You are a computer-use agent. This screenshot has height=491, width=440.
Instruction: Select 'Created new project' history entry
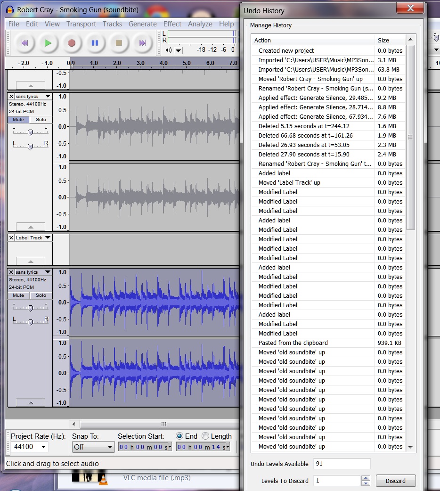[x=328, y=50]
